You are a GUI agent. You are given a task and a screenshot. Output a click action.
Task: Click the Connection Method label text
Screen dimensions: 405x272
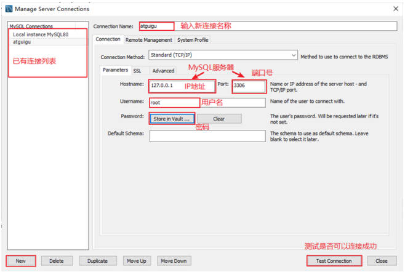pos(122,57)
